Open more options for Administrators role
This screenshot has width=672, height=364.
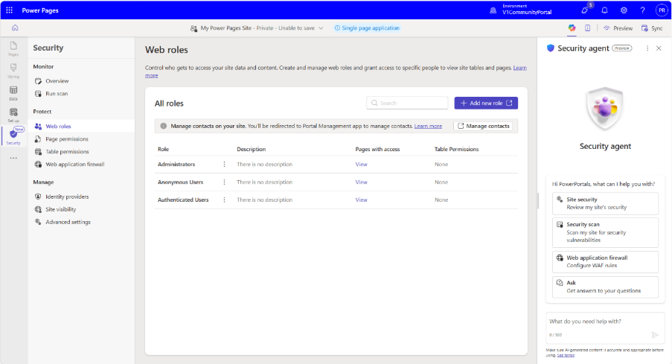(224, 165)
